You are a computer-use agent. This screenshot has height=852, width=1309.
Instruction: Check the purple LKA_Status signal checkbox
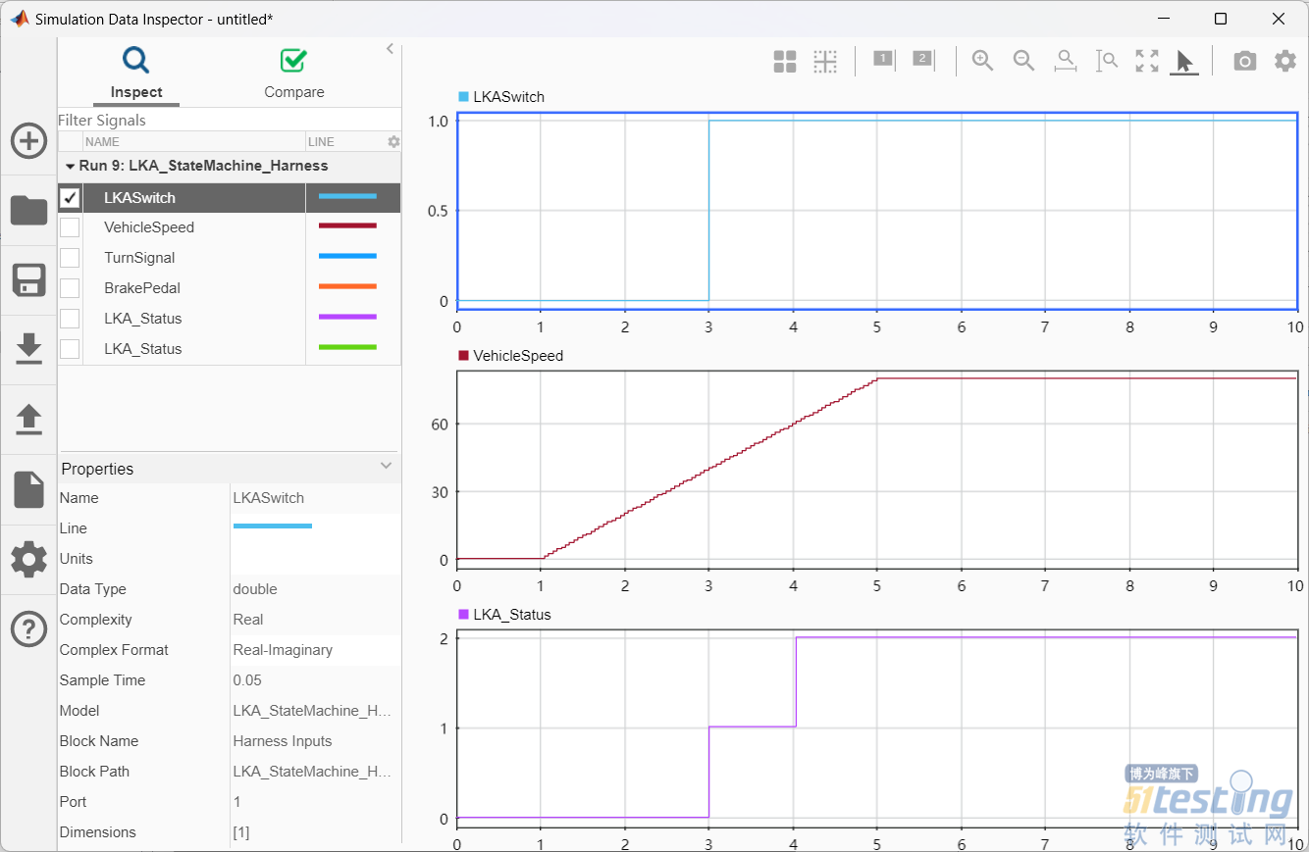click(x=70, y=319)
